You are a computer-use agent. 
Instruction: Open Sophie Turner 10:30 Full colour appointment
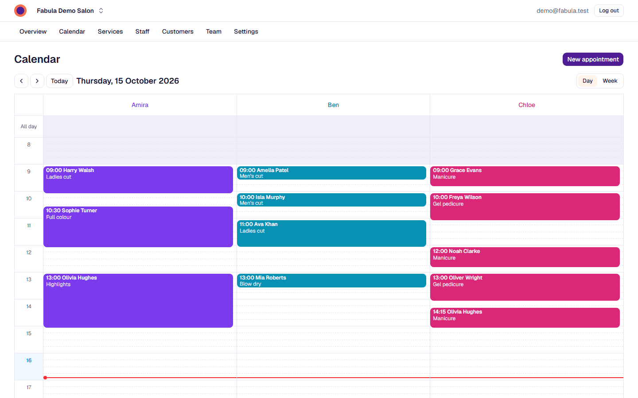pyautogui.click(x=138, y=227)
